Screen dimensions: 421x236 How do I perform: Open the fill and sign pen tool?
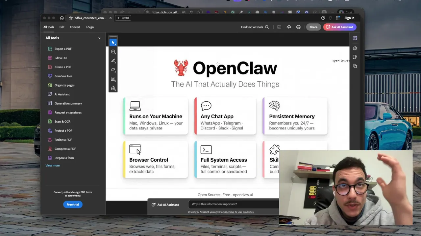(113, 88)
